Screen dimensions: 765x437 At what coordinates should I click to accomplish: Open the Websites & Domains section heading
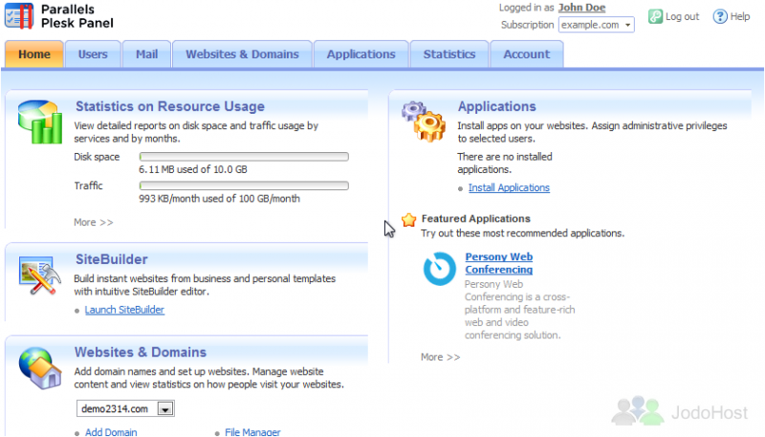point(141,352)
